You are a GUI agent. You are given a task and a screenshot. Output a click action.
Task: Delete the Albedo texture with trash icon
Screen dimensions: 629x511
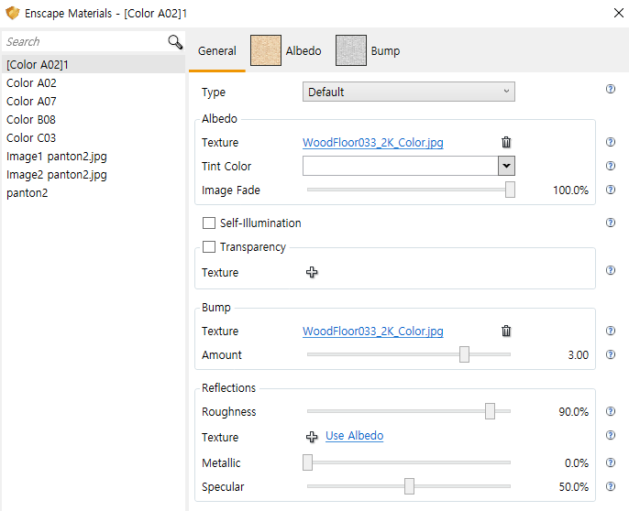pyautogui.click(x=506, y=142)
